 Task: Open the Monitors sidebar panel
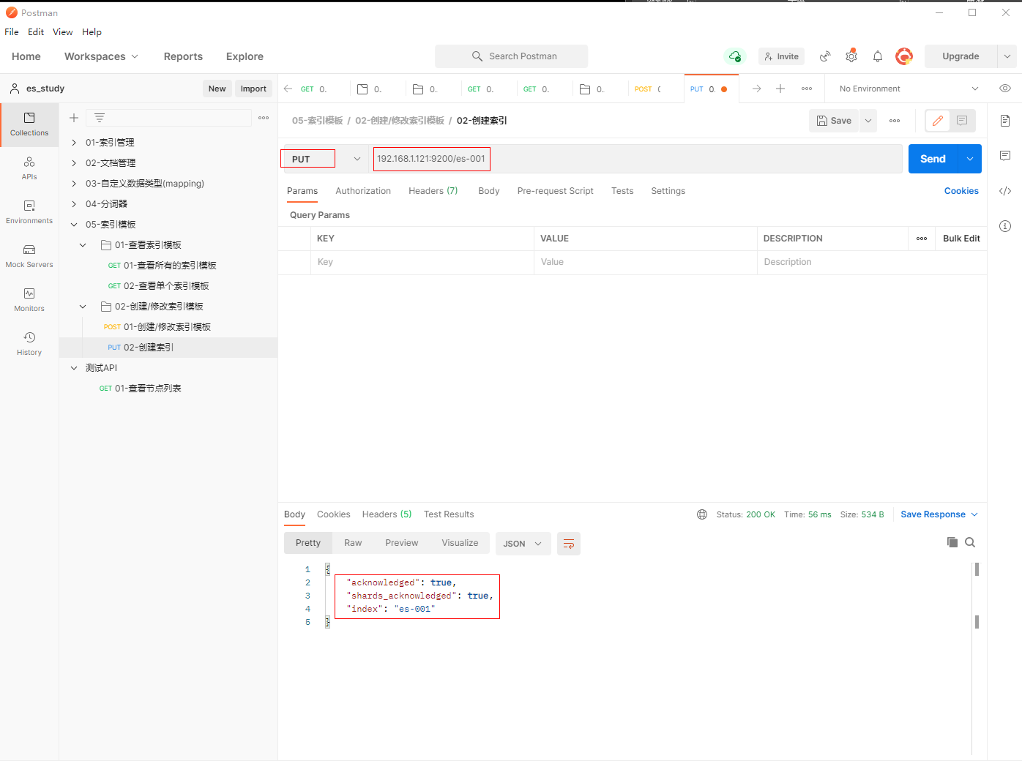click(29, 299)
